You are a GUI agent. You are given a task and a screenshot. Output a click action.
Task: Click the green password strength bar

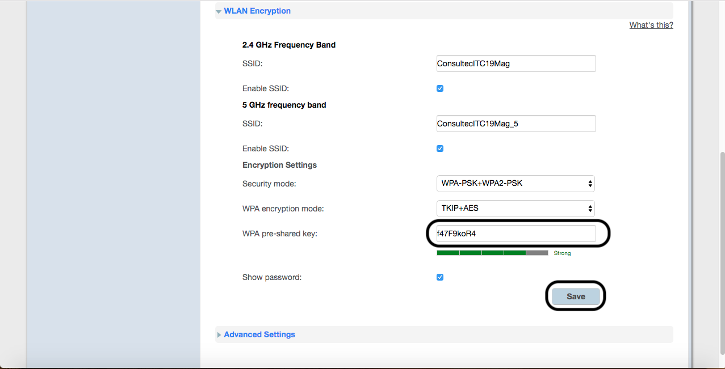click(481, 253)
